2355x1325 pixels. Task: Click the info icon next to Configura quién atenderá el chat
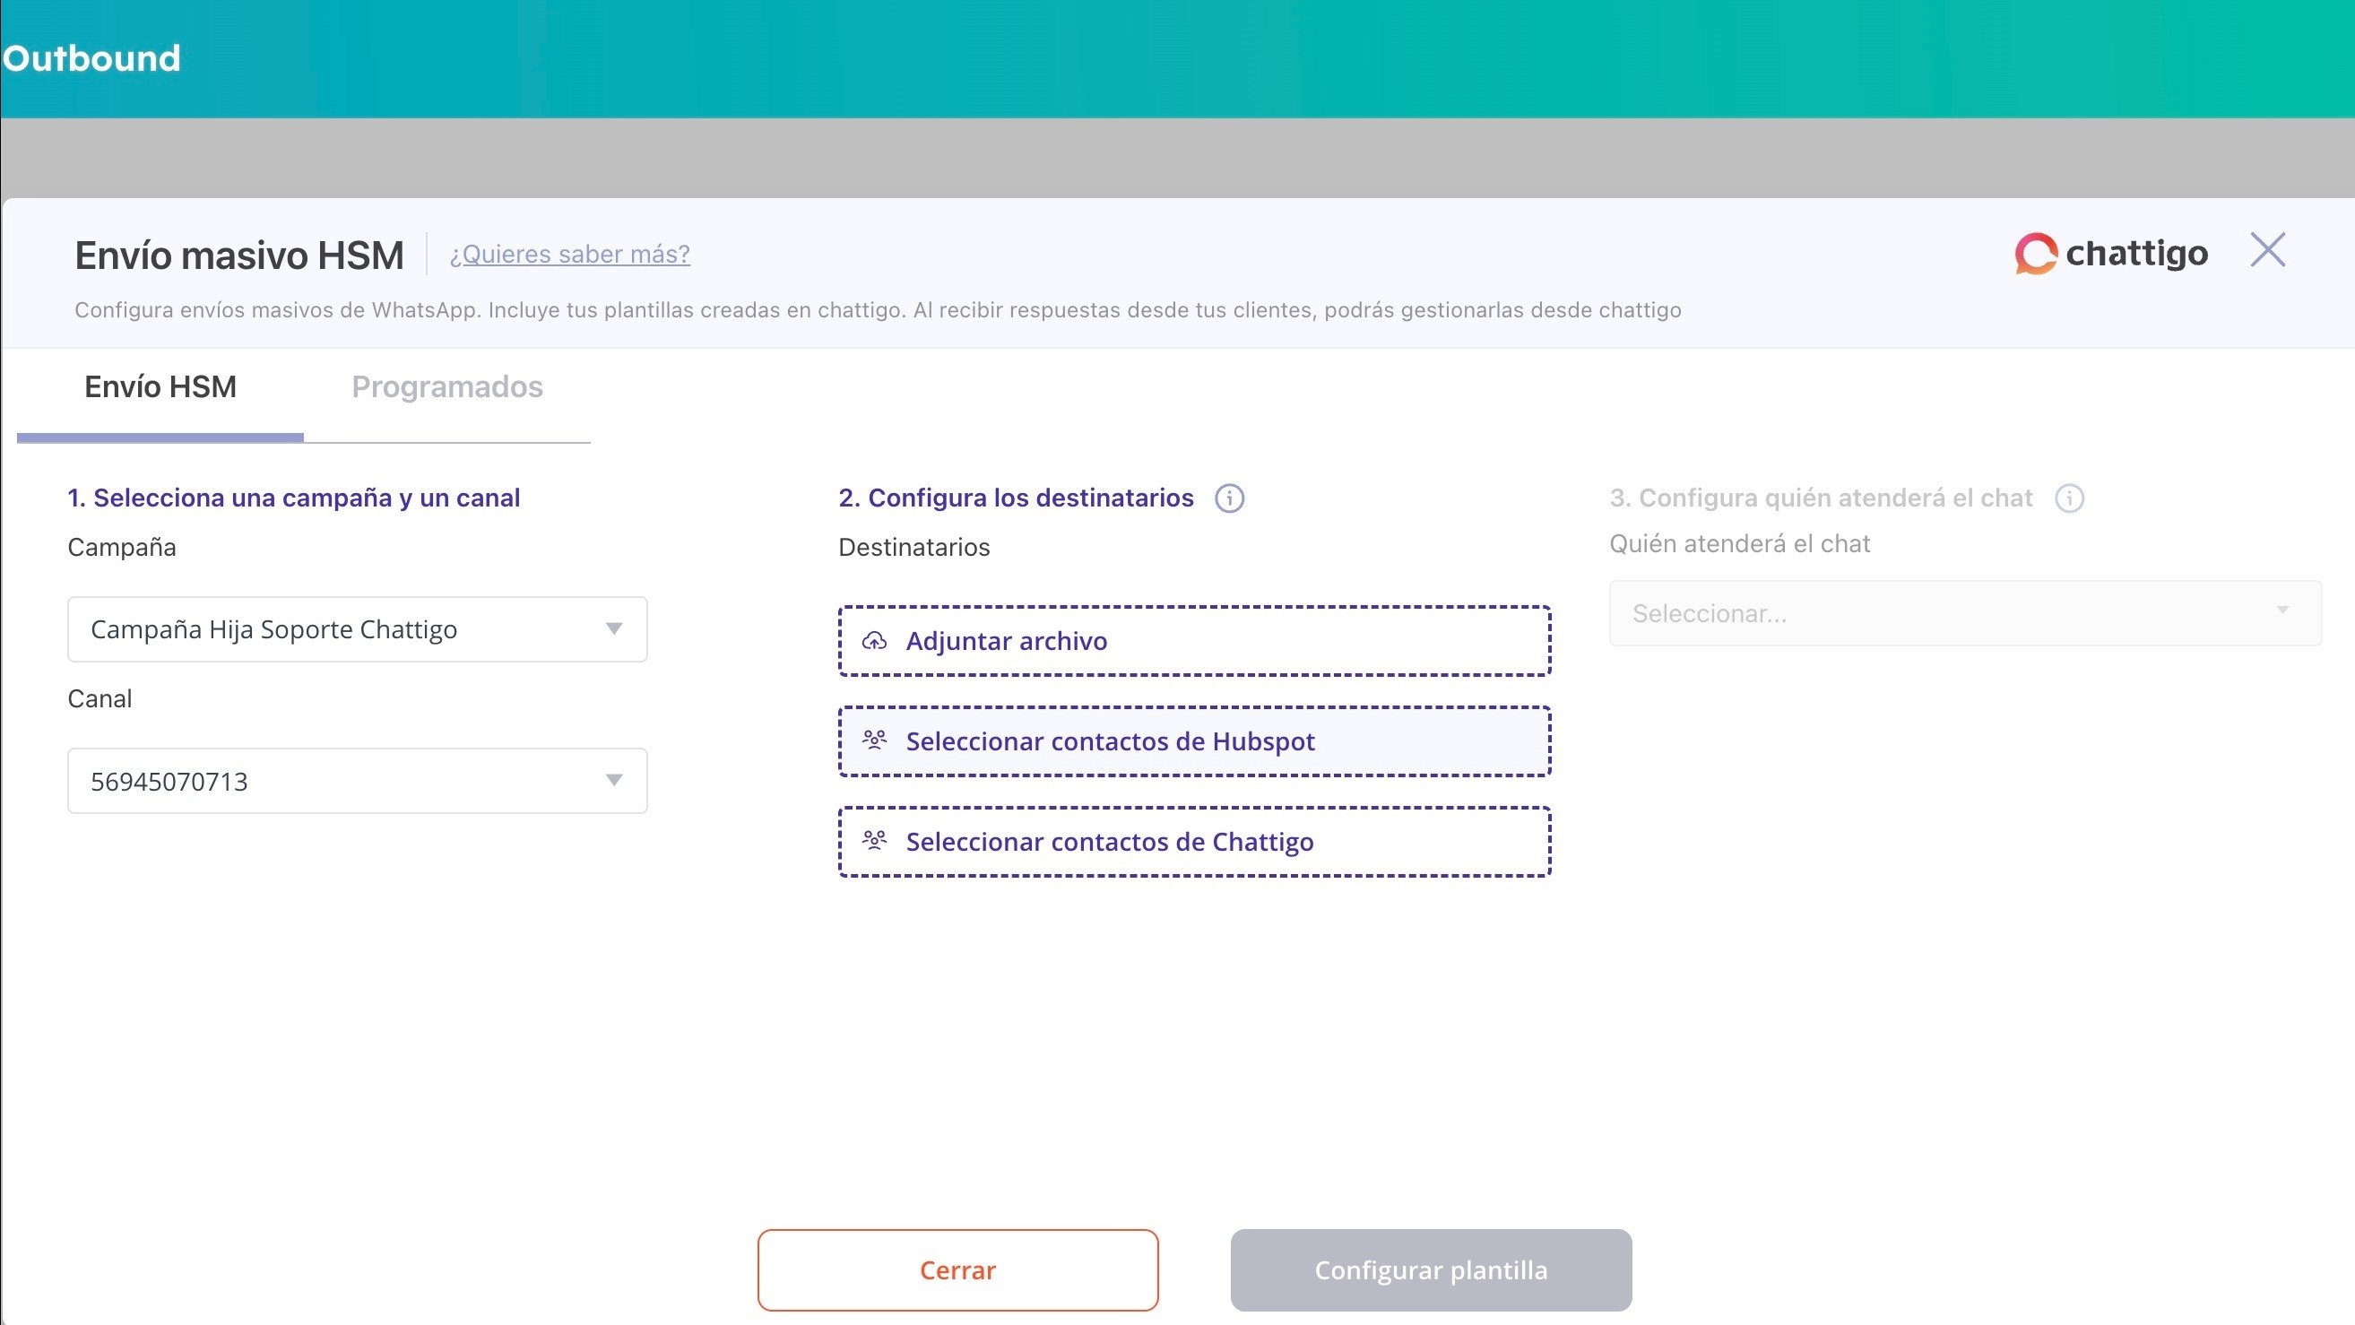(x=2069, y=498)
